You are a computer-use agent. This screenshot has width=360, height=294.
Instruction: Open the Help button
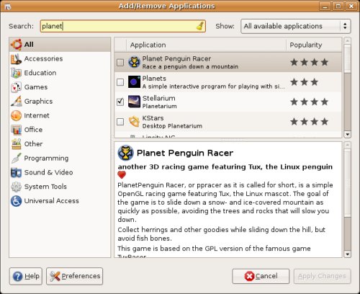tap(26, 276)
